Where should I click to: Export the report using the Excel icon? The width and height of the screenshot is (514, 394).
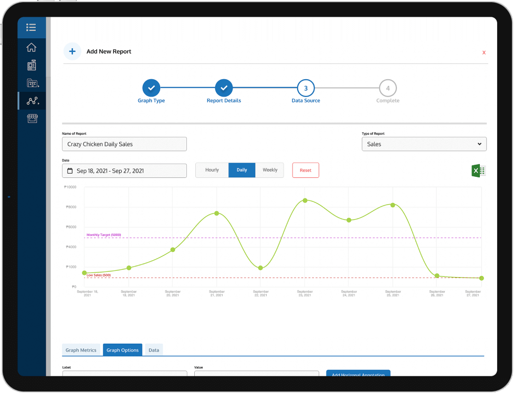tap(478, 170)
